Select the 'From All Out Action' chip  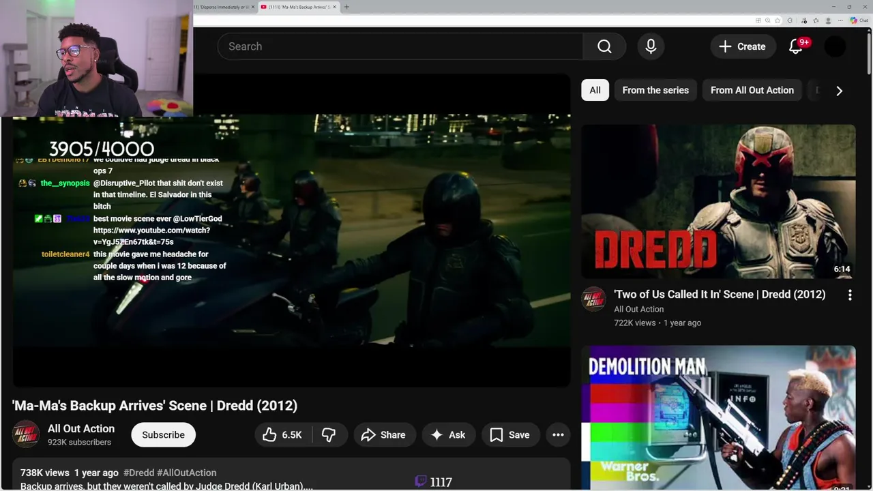752,90
